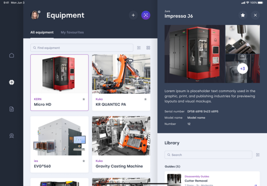267x186 pixels.
Task: Favourite the Impressa J6 with star button
Action: coord(243,15)
